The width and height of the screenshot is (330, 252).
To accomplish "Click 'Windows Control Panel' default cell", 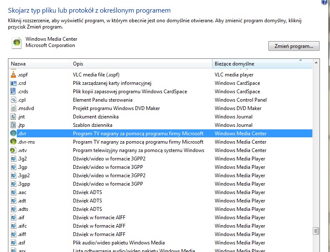I will point(241,100).
